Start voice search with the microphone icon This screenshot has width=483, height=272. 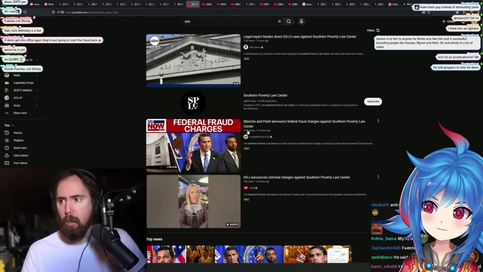[301, 22]
